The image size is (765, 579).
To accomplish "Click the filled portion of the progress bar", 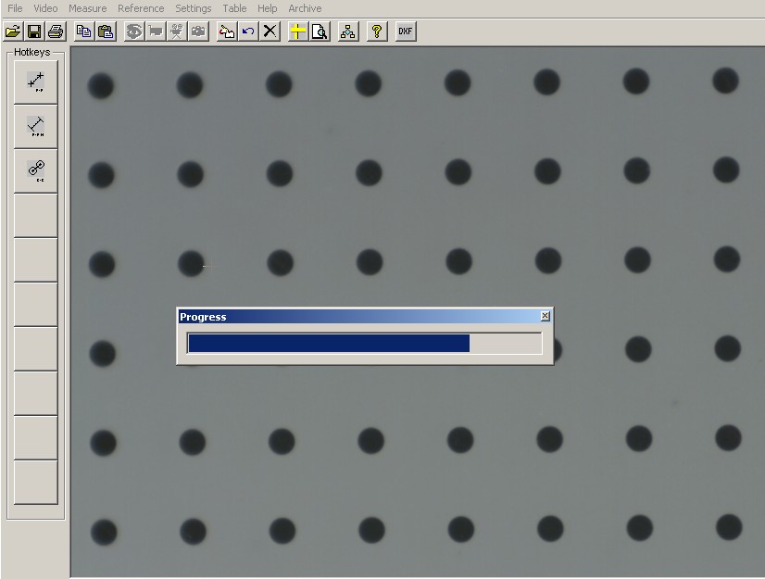I will tap(329, 344).
